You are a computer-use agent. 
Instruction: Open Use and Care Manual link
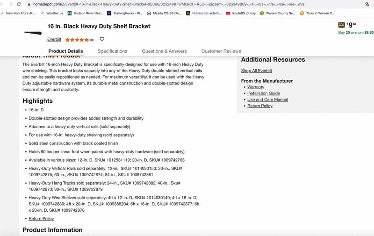point(267,100)
